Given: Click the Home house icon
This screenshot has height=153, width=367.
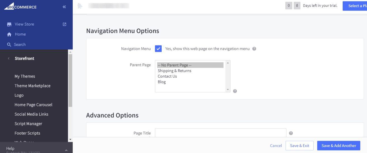Looking at the screenshot, I should click(x=9, y=34).
